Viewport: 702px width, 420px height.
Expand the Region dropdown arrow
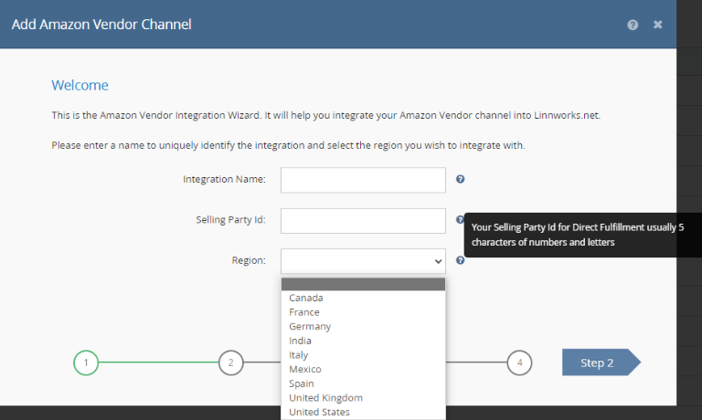438,261
